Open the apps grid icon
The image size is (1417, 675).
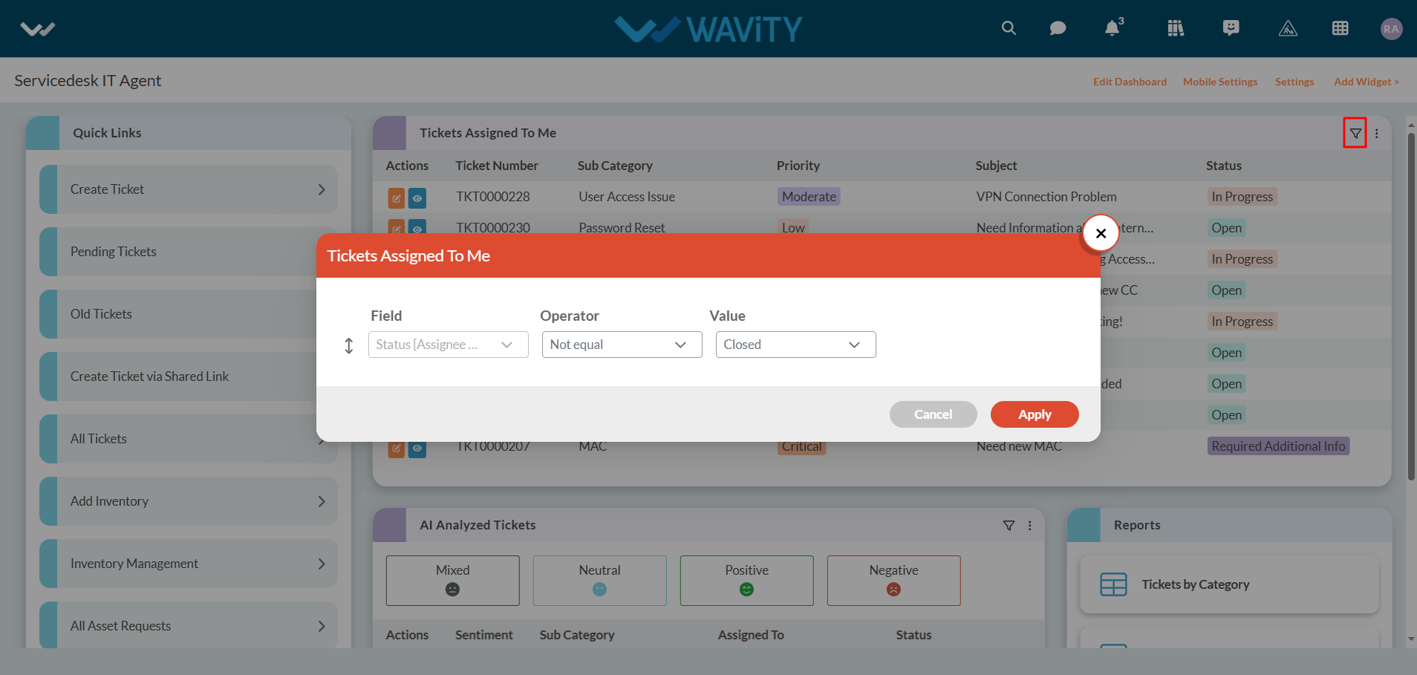(1341, 28)
